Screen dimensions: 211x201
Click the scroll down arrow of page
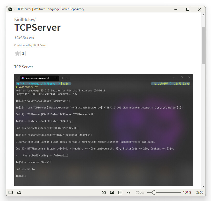(203, 187)
